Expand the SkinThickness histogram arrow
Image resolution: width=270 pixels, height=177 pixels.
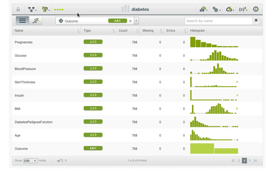click(x=237, y=82)
